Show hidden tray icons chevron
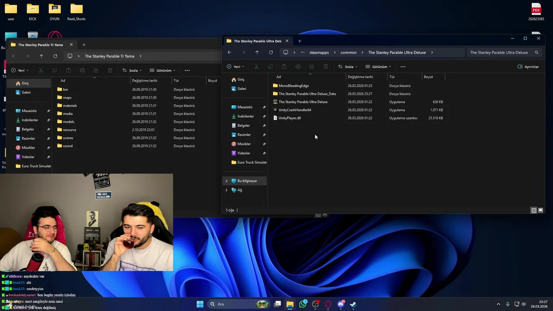 click(498, 304)
